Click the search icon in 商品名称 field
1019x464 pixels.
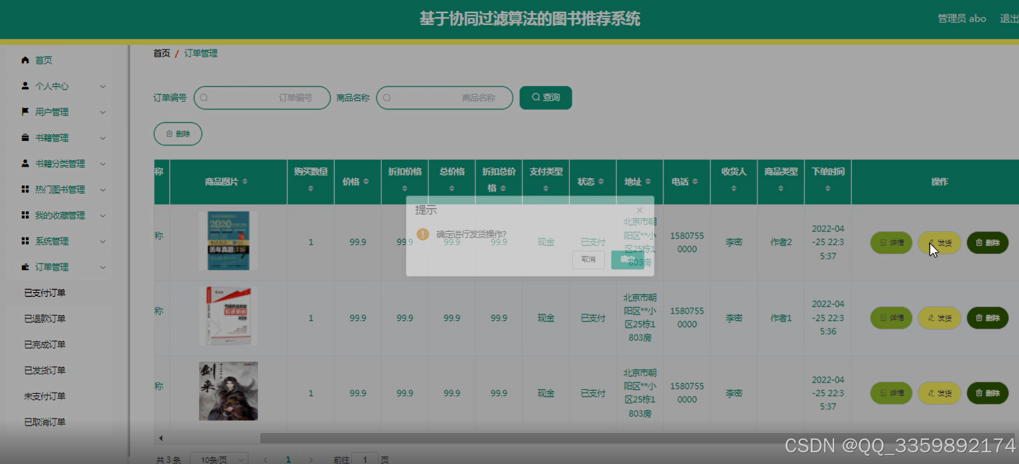click(x=387, y=98)
